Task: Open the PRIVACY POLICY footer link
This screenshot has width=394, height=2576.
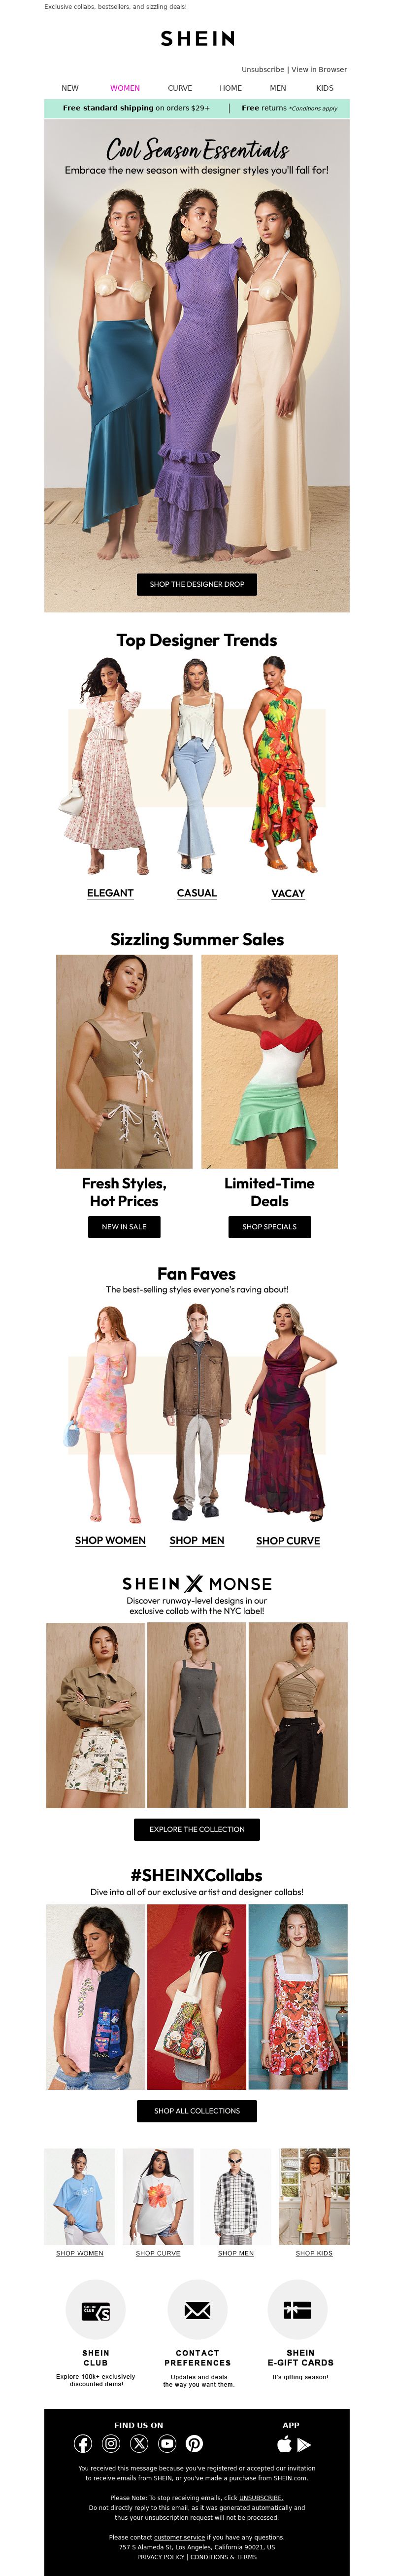Action: click(161, 2556)
